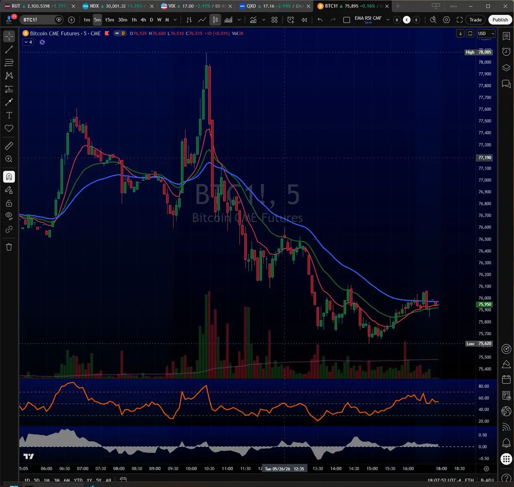Open the help center question mark
514x487 pixels.
click(x=506, y=478)
